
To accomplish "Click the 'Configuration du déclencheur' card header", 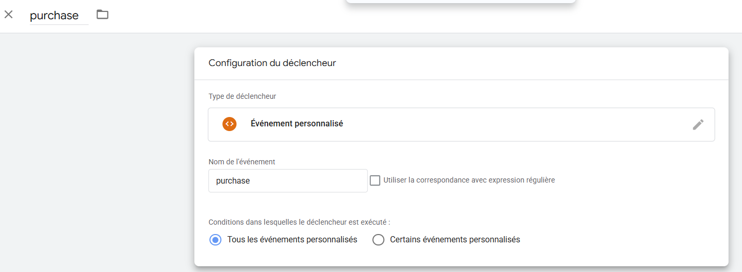I will coord(272,63).
